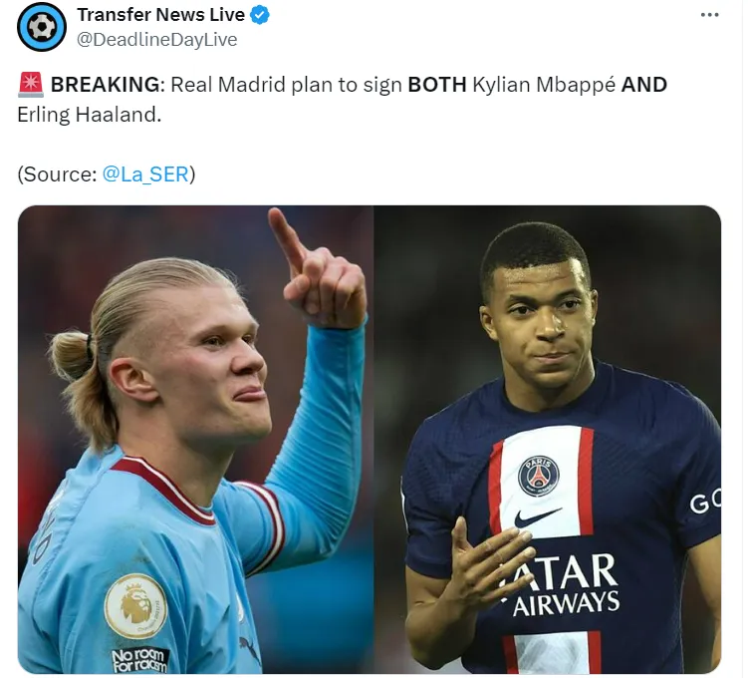
Task: Click the bold BOTH word
Action: click(x=437, y=85)
